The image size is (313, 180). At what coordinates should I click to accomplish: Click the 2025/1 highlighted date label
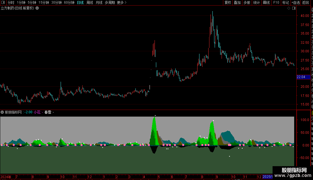click(x=268, y=177)
